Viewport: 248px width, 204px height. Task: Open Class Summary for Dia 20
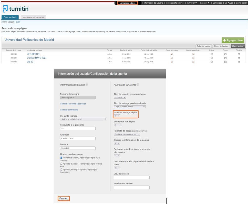point(172,62)
